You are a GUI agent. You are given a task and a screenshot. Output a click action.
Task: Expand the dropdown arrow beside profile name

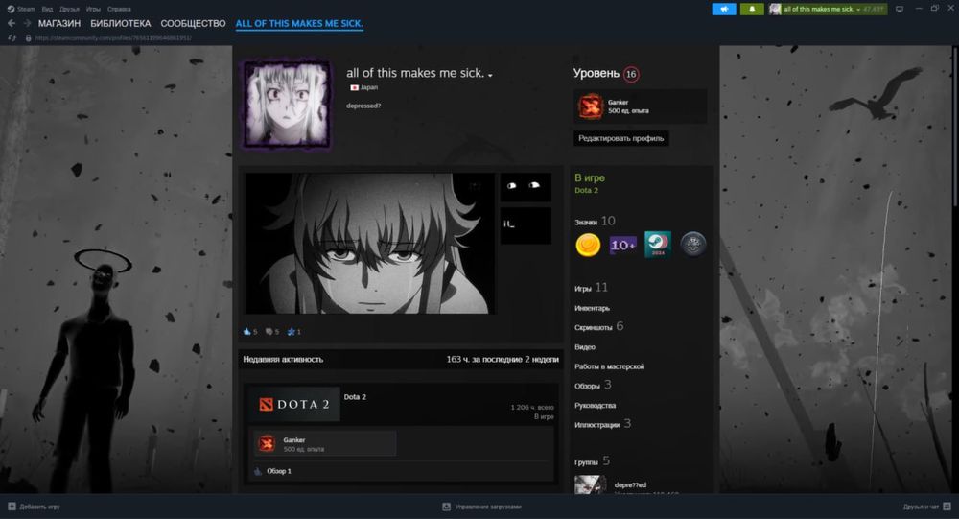coord(490,75)
